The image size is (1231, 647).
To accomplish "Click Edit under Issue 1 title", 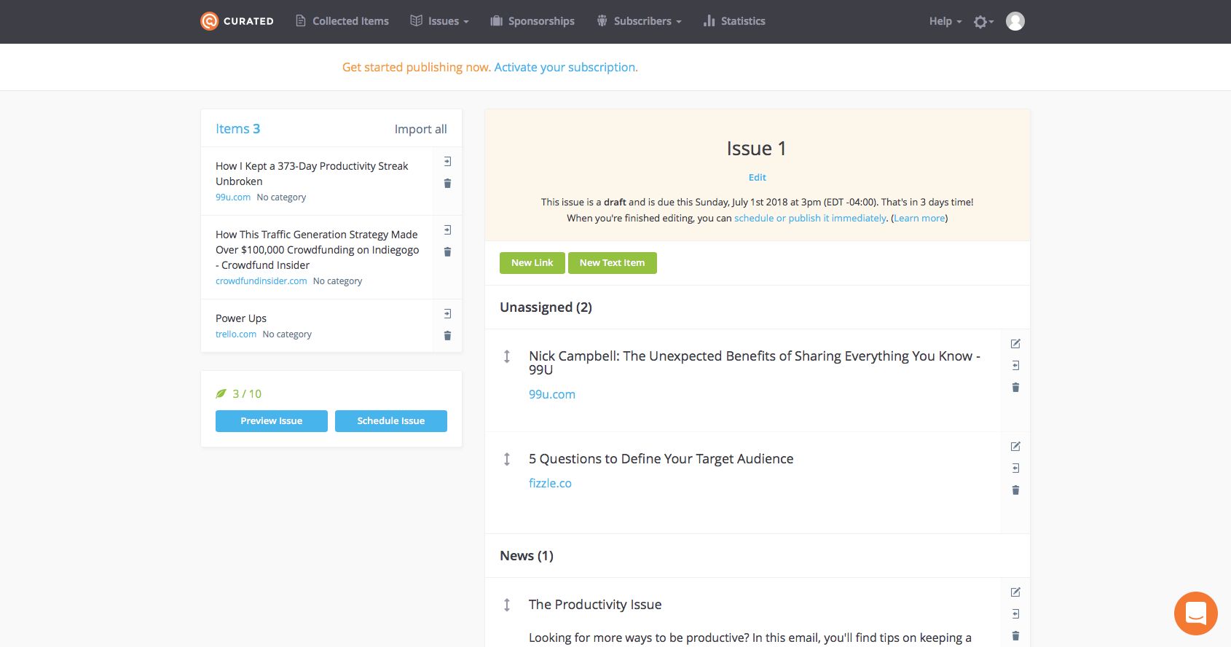I will tap(758, 177).
